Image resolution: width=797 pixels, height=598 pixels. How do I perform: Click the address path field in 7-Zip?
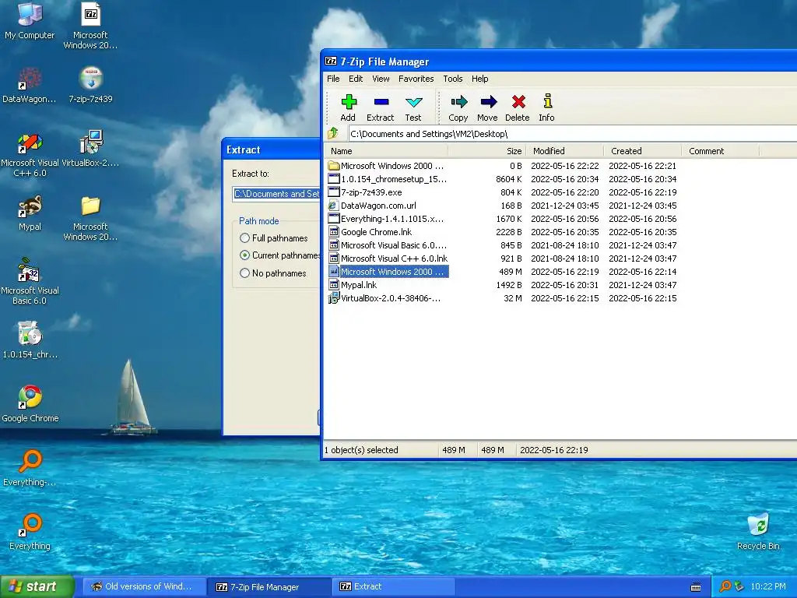(x=572, y=134)
